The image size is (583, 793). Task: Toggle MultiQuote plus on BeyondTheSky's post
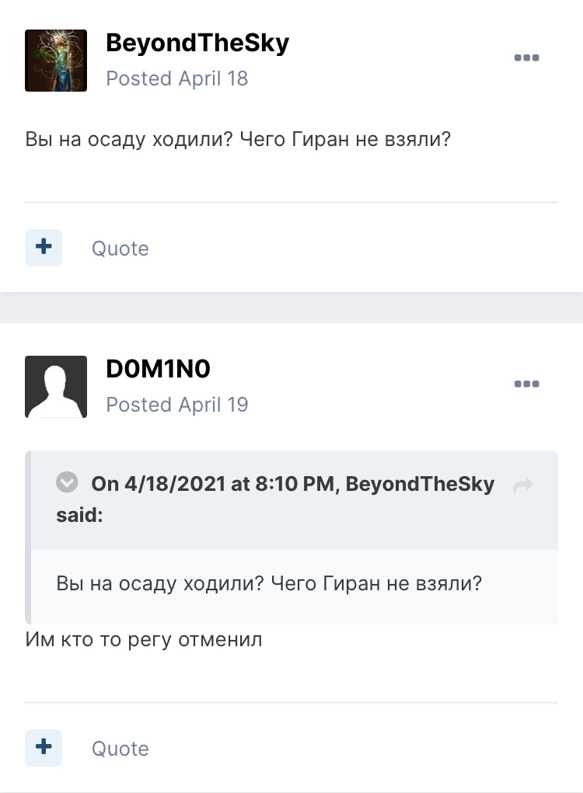tap(44, 248)
